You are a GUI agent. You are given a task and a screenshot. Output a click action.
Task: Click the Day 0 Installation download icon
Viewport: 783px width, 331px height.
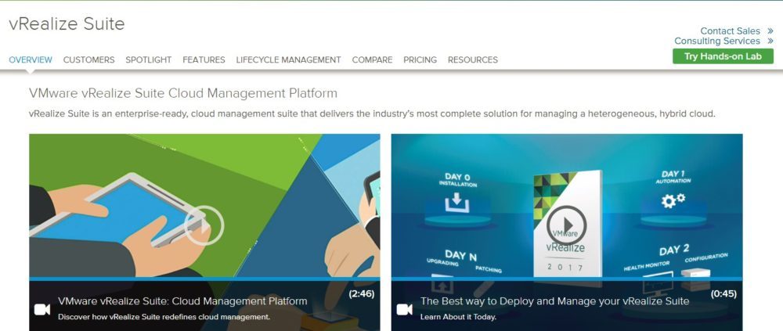[x=455, y=203]
